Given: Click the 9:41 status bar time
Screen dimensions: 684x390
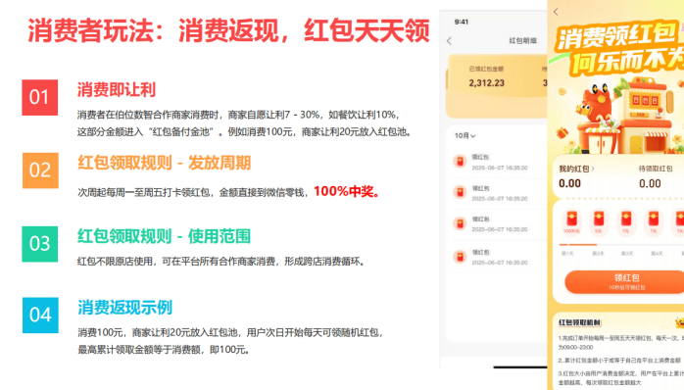Looking at the screenshot, I should point(462,22).
